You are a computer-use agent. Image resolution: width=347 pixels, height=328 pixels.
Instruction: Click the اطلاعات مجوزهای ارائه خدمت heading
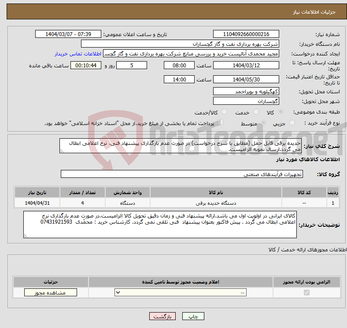click(308, 250)
